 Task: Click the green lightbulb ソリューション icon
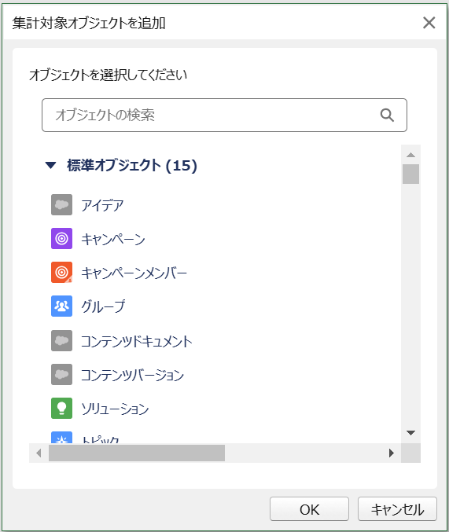(x=61, y=408)
